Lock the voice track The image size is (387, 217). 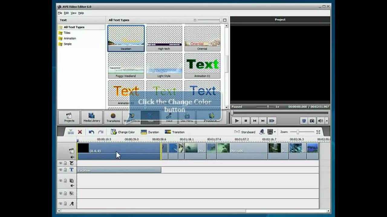pos(65,204)
